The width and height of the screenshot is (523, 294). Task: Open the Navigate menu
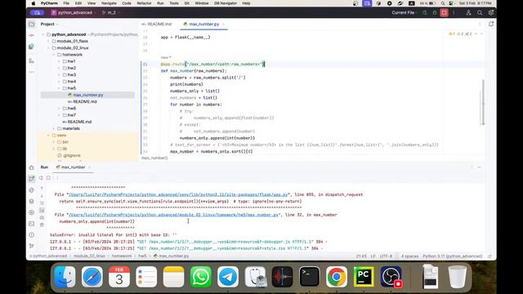click(109, 3)
